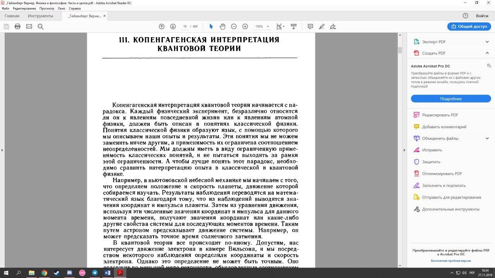Open Chrome from the taskbar
495x278 pixels.
[44, 273]
